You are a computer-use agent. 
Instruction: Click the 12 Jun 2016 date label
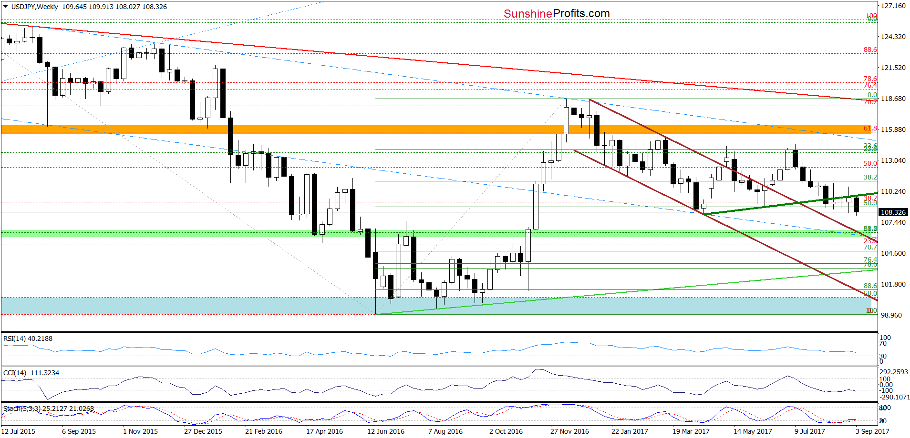point(386,431)
